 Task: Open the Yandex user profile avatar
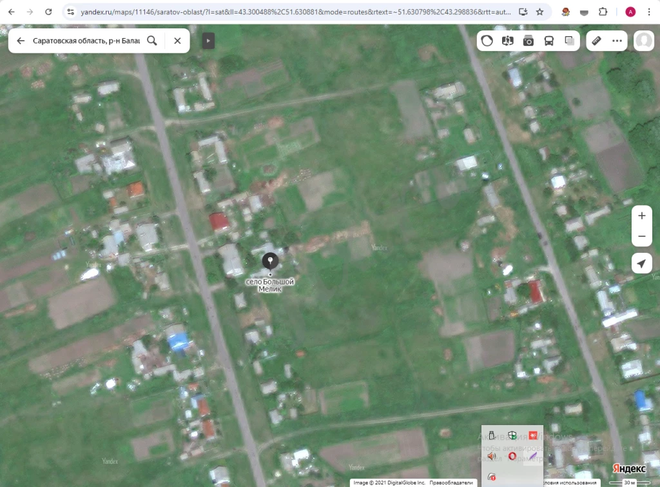click(643, 41)
